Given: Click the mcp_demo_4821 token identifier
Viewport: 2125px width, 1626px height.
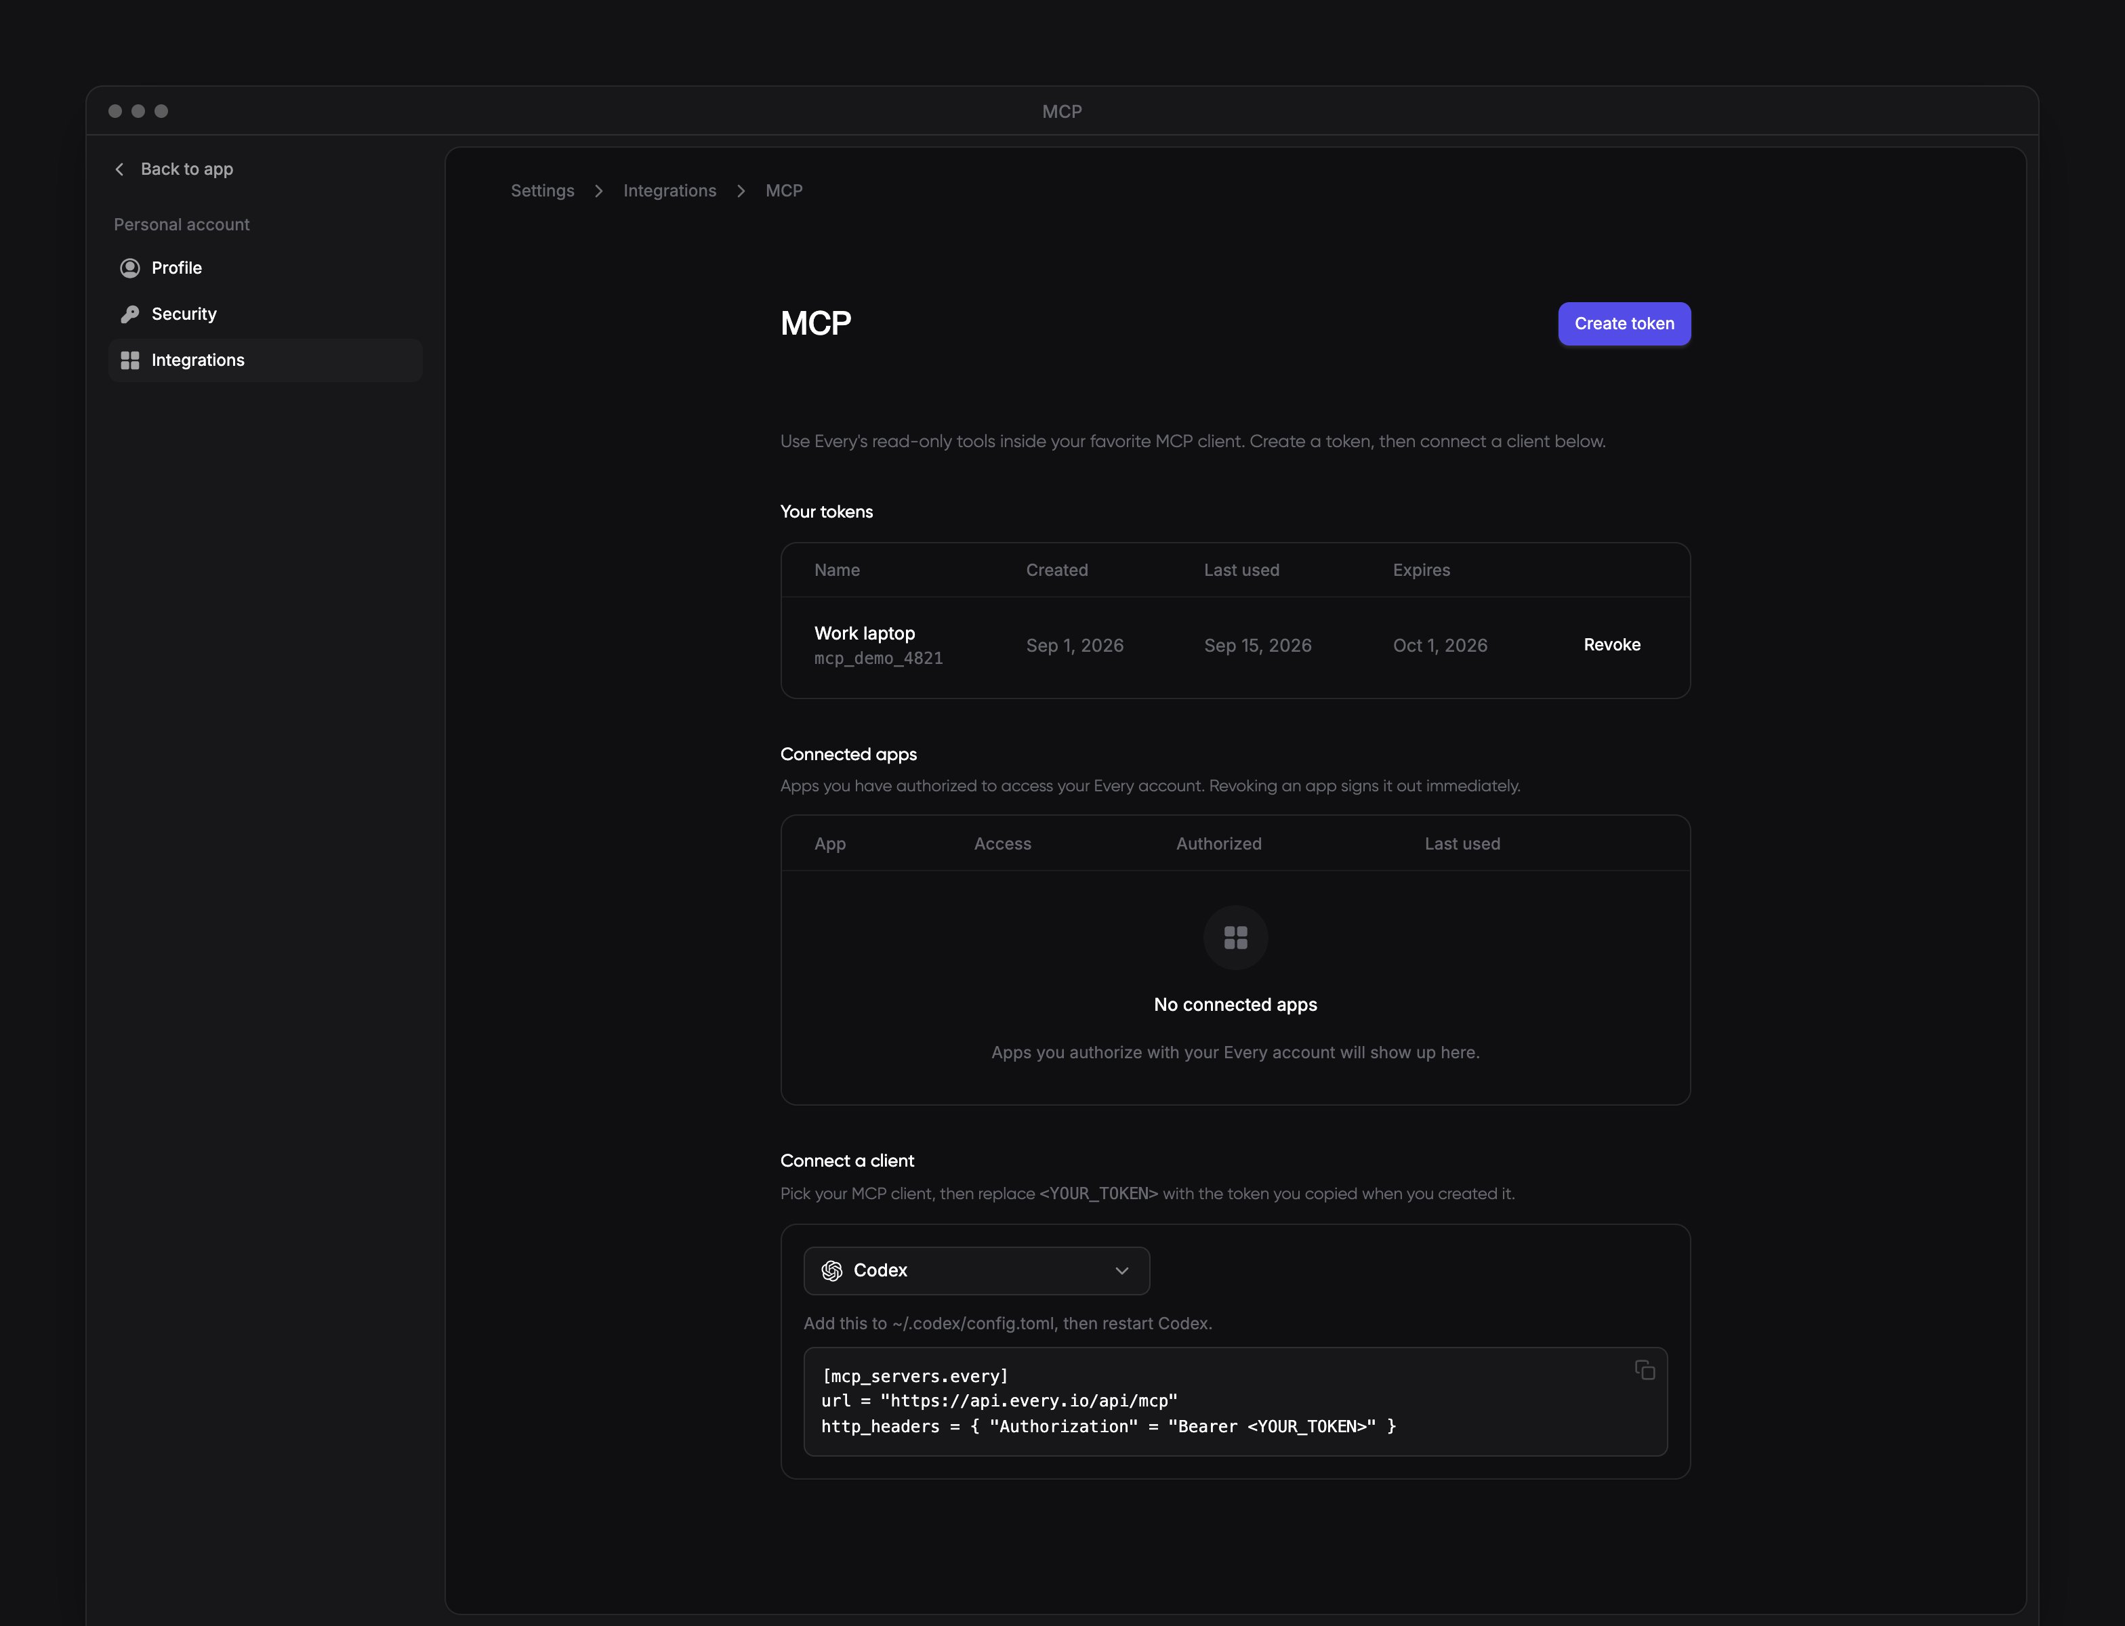Looking at the screenshot, I should (x=878, y=658).
